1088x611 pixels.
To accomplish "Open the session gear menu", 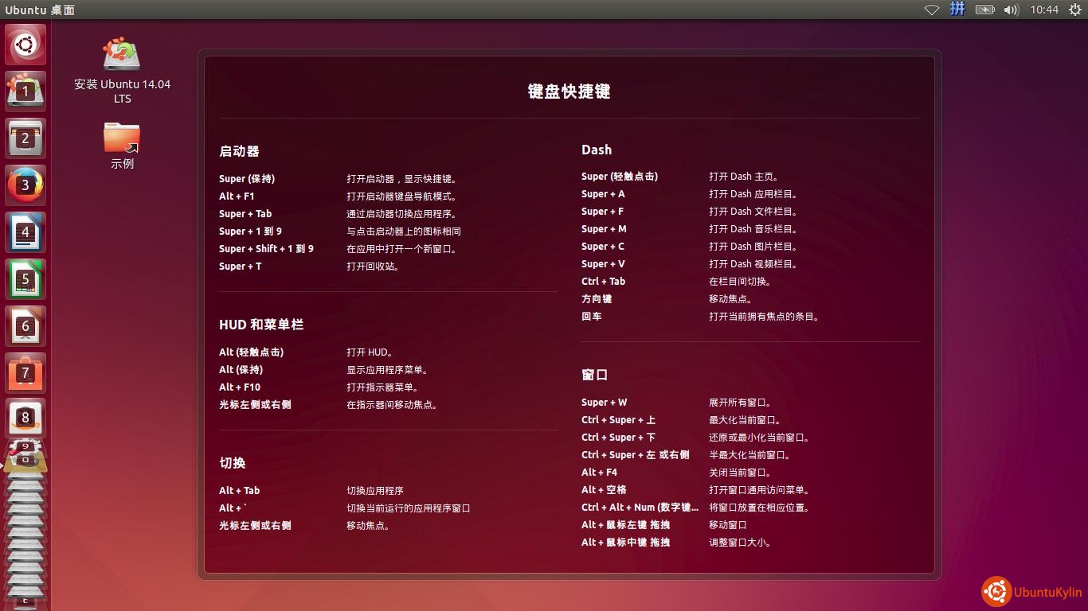I will tap(1074, 10).
